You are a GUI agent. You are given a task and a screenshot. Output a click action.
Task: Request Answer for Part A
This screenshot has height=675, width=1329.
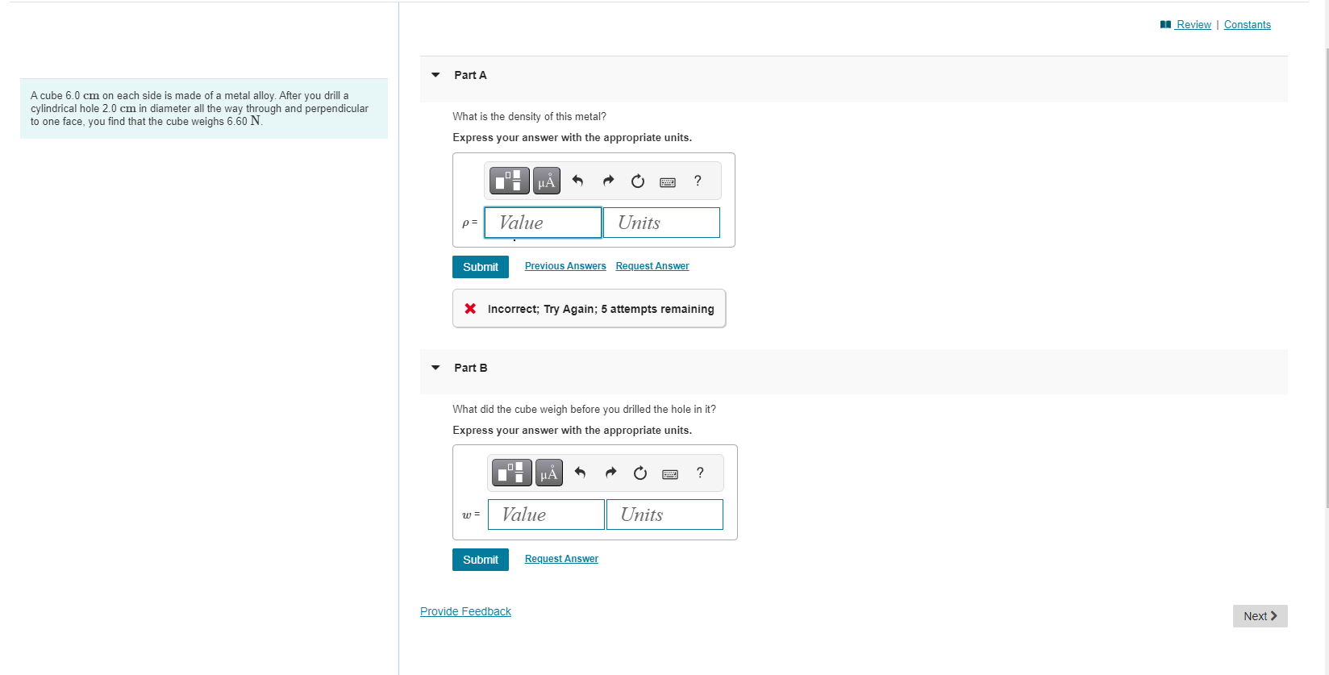coord(652,266)
